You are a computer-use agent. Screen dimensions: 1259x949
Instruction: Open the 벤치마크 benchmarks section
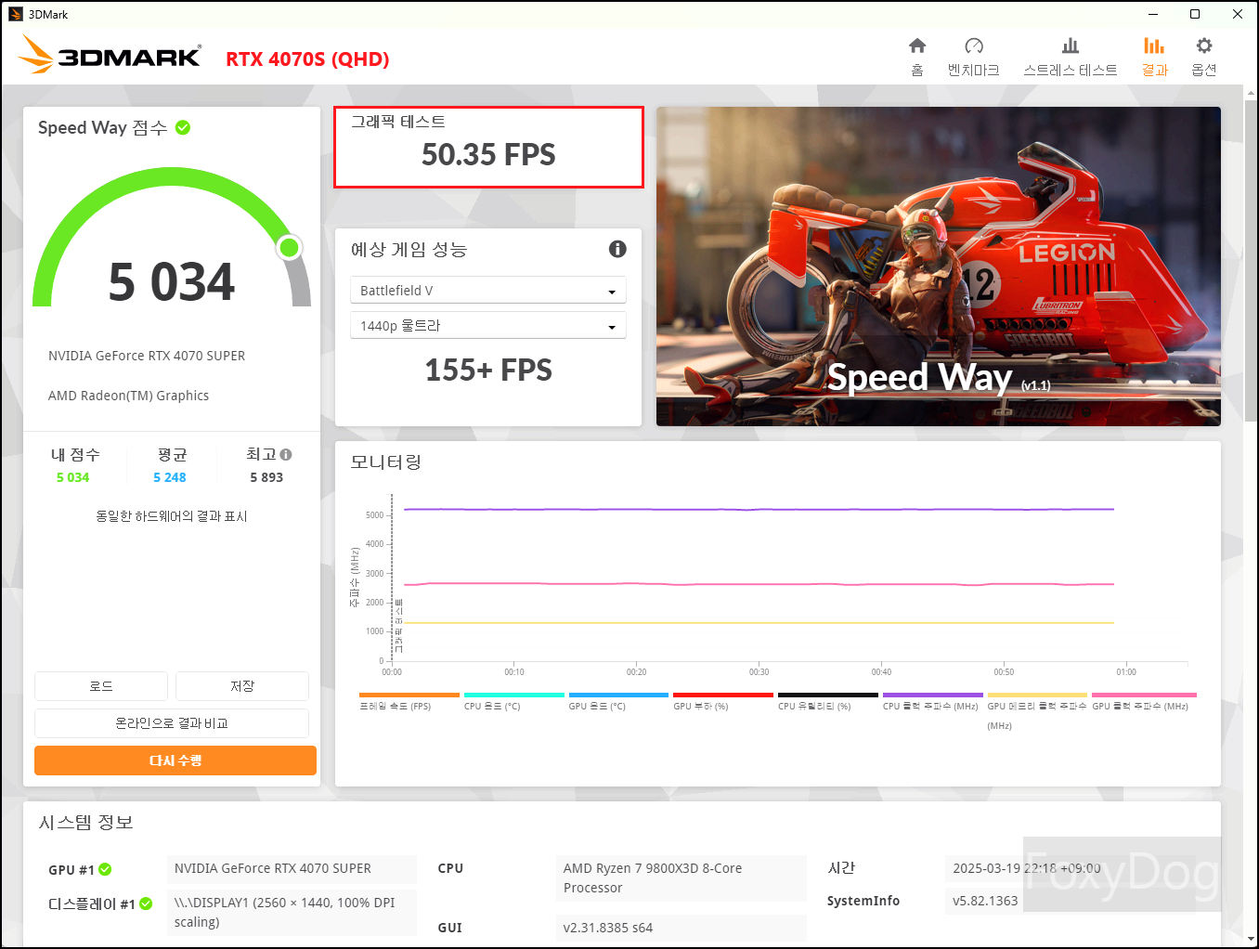[973, 57]
